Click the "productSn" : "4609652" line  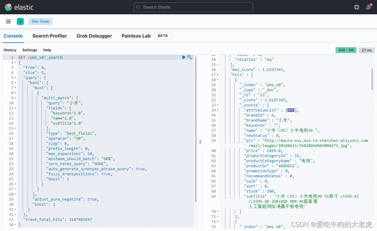tap(271, 166)
